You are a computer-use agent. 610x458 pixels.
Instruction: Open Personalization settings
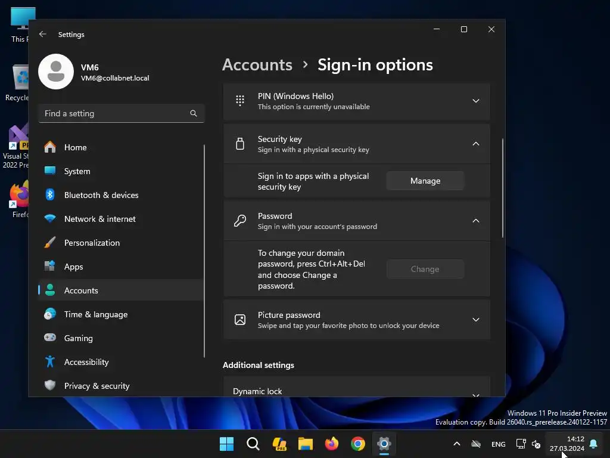[121, 243]
